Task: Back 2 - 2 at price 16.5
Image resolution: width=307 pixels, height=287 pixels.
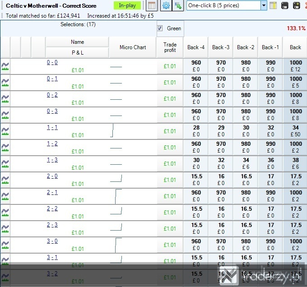Action: tap(246, 212)
